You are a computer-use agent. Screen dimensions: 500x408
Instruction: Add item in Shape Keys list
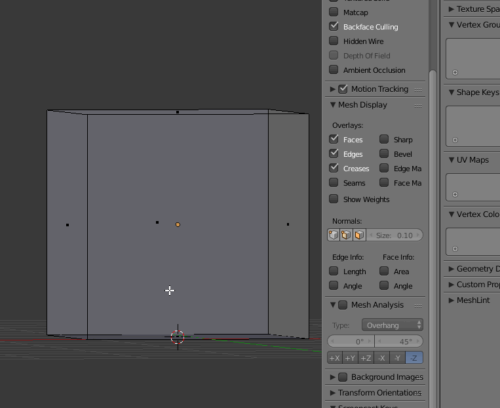[x=455, y=140]
